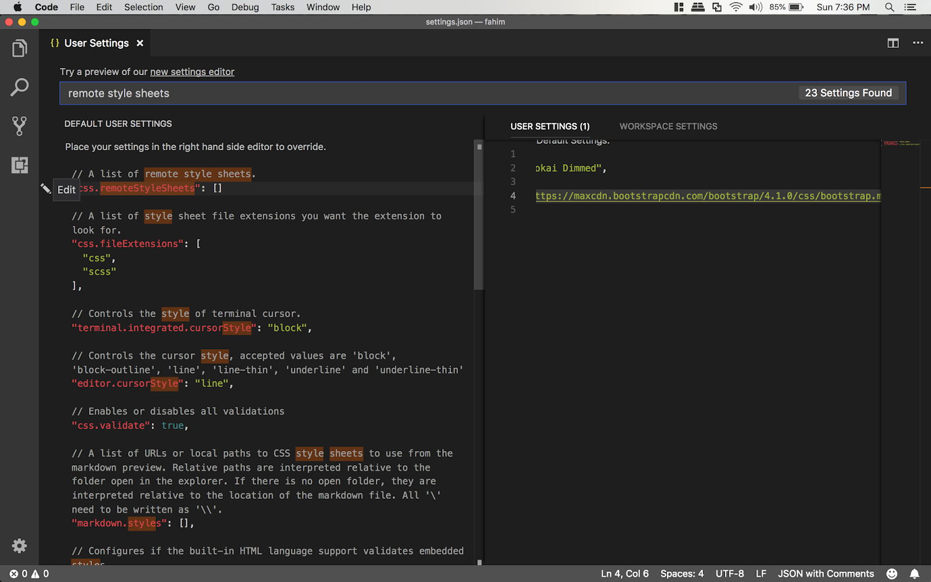Open the Explorer view in the activity bar
Screen dimensions: 931x582
point(19,48)
